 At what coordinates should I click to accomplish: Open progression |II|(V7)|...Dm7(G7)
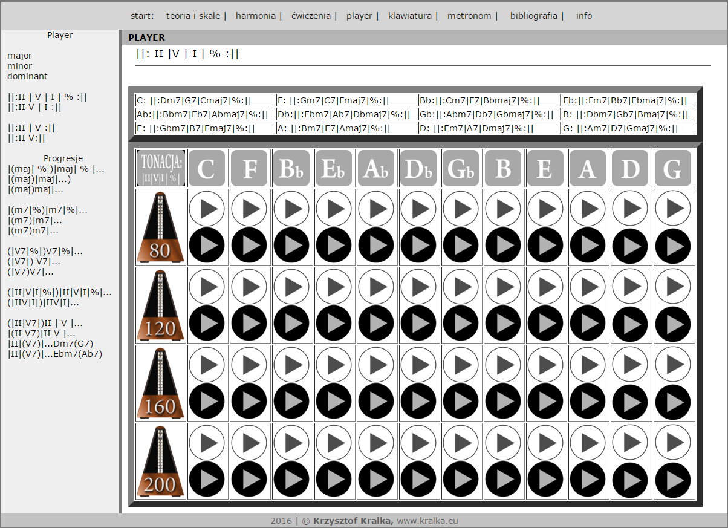click(x=50, y=344)
